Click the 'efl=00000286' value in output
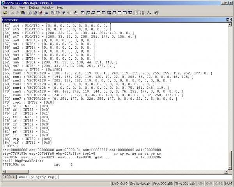The height and width of the screenshot is (187, 234). [148, 157]
